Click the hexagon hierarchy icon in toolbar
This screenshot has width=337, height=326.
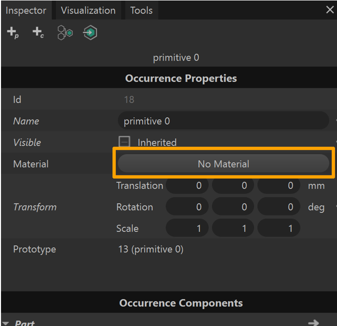click(x=65, y=33)
